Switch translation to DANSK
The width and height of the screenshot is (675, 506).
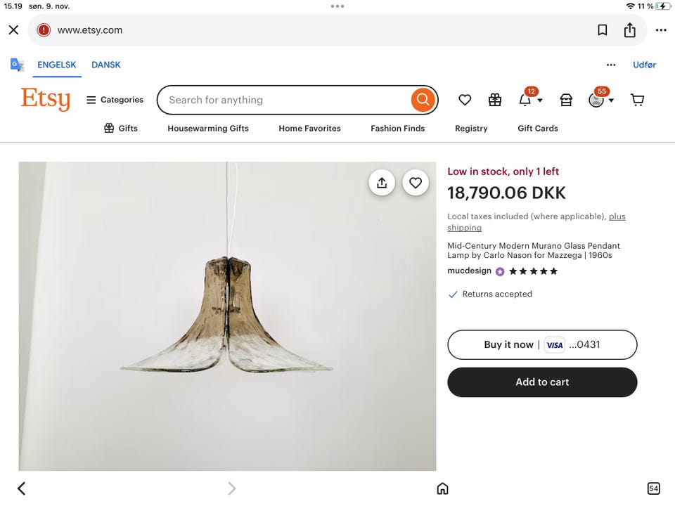tap(106, 64)
